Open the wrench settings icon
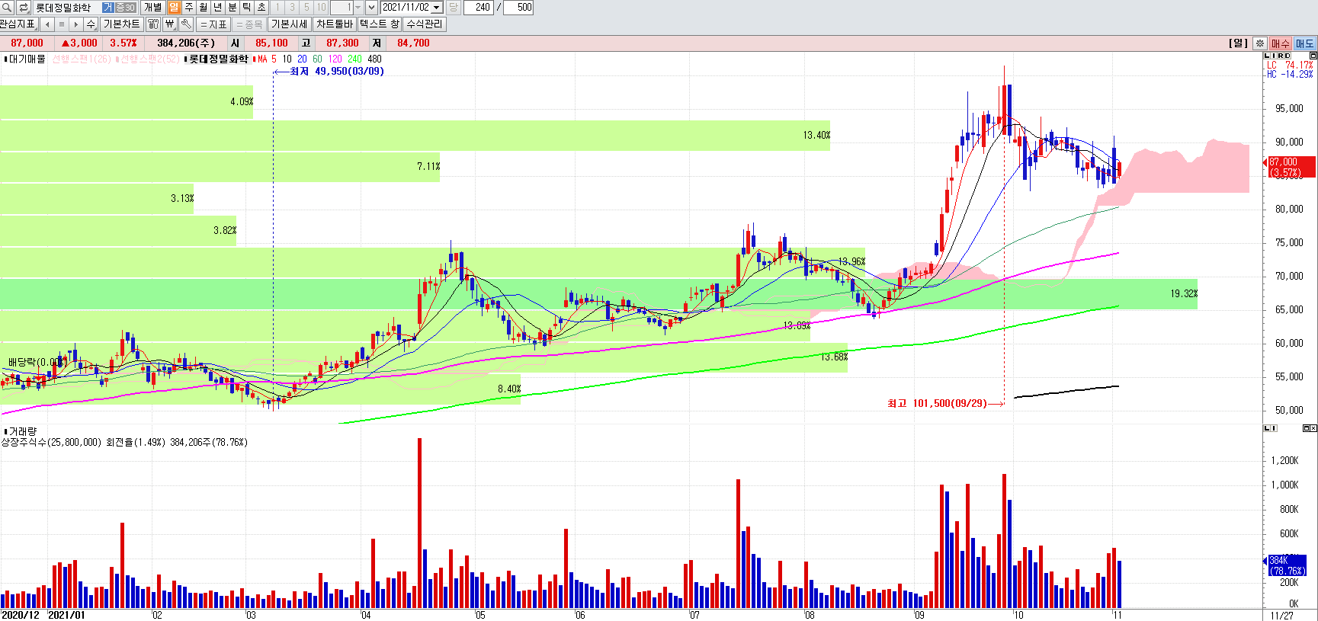1318x621 pixels. (186, 24)
